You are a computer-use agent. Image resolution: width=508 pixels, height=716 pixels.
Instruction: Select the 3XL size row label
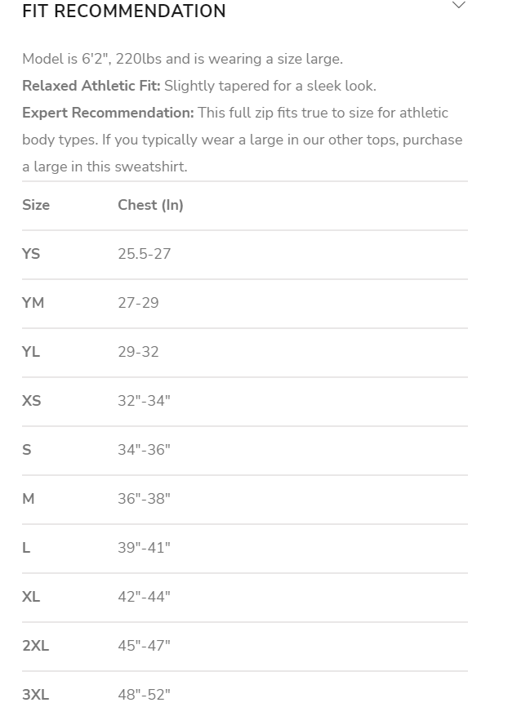coord(36,695)
